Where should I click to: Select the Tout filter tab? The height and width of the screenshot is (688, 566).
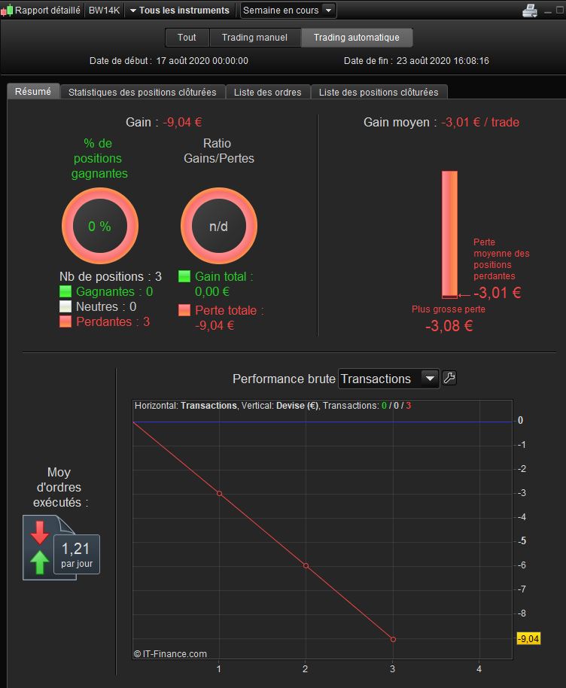(x=187, y=38)
